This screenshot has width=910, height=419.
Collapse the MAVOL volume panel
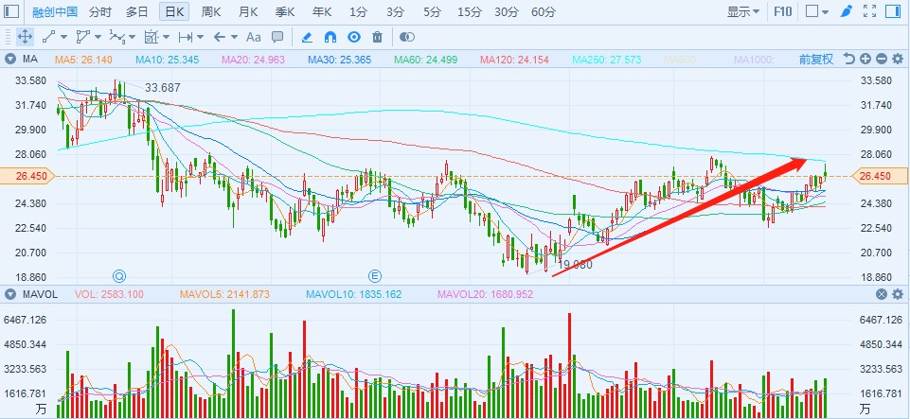coord(11,294)
